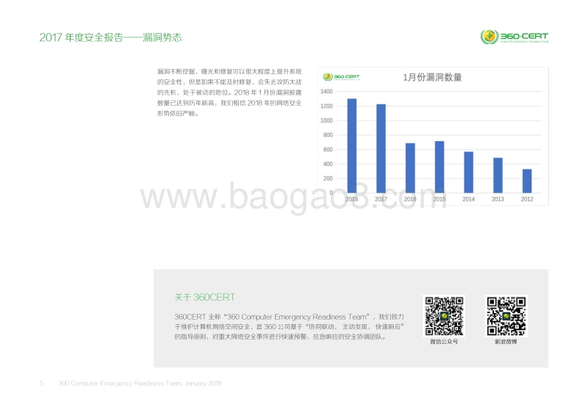This screenshot has height=416, width=588.
Task: Click the heading '关于 360CERT'
Action: (205, 298)
